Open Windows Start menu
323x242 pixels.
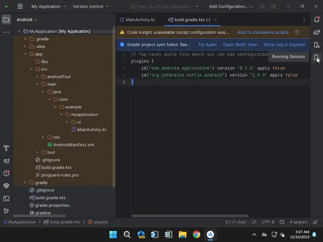[x=113, y=234]
